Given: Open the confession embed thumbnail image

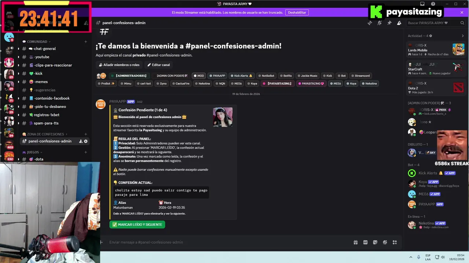Looking at the screenshot, I should click(223, 117).
